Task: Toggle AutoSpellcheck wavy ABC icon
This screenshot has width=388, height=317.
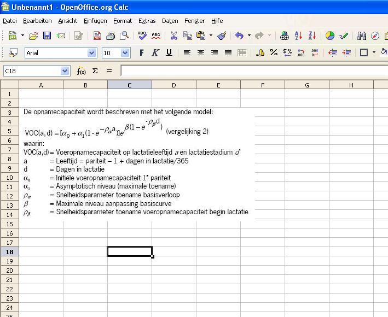Action: click(155, 36)
